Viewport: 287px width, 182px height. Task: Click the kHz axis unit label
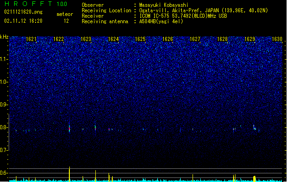point(4,37)
